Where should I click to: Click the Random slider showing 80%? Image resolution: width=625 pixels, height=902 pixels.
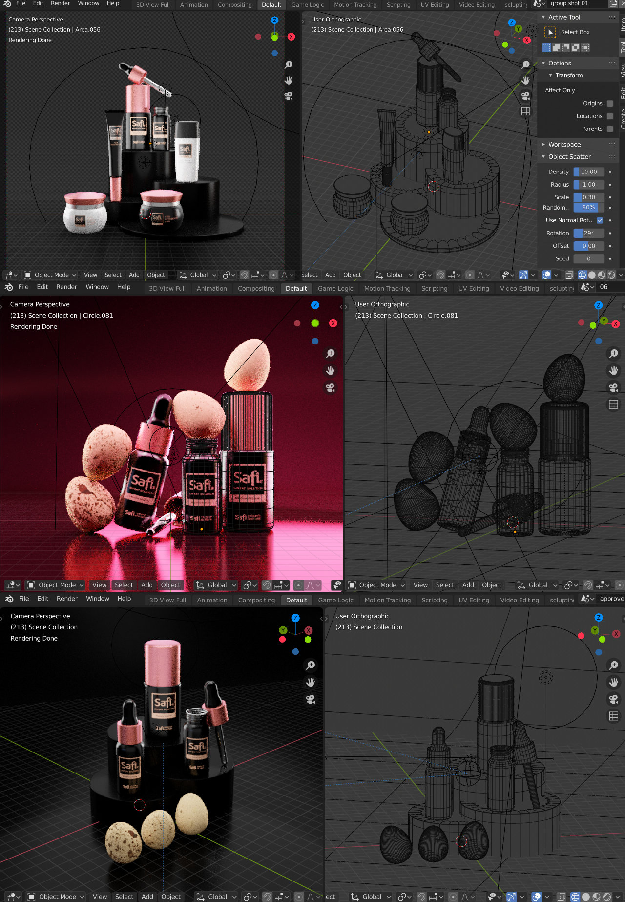[x=588, y=208]
